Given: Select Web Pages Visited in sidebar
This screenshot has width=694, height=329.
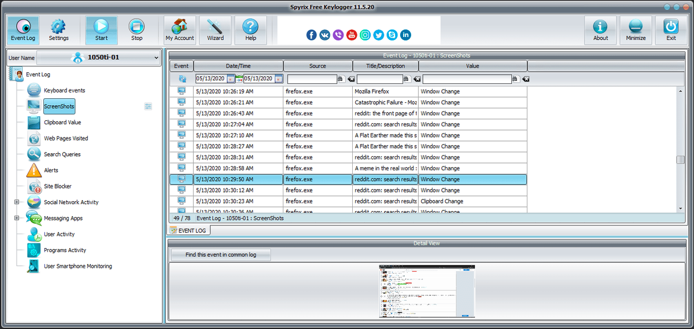Looking at the screenshot, I should pos(66,138).
